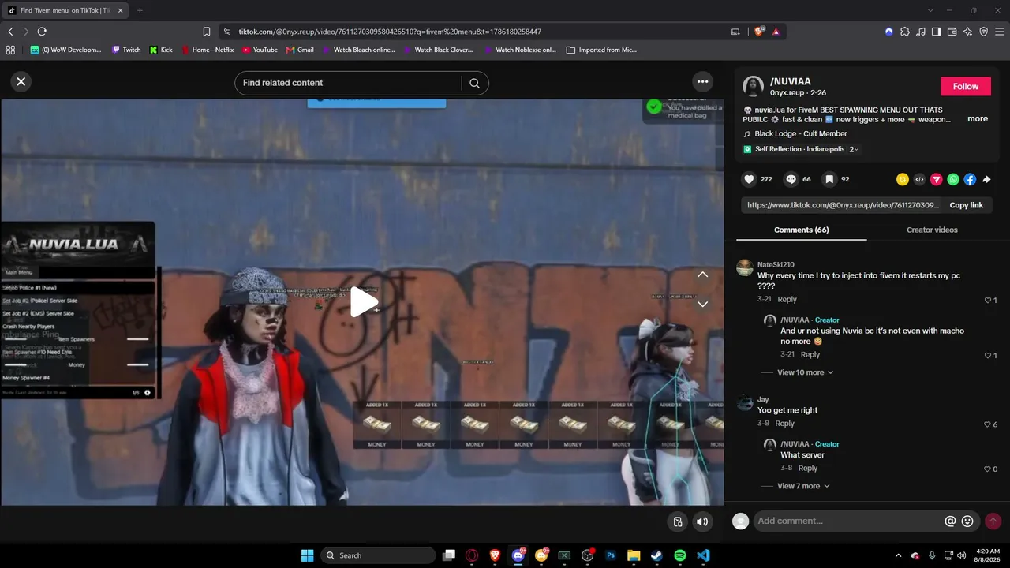Like NateSki210's comment

click(987, 300)
